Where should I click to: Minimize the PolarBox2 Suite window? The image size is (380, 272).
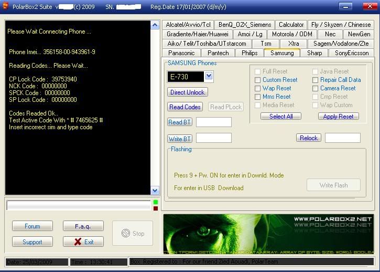point(345,6)
